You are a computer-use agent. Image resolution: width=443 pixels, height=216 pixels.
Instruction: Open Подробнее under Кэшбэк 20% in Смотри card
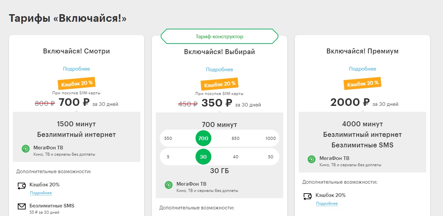pos(41,193)
